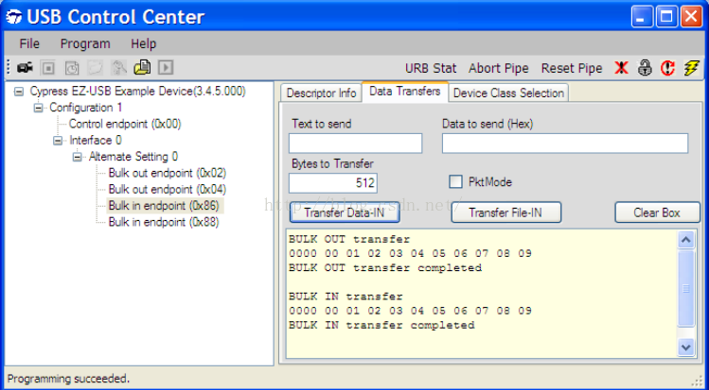Click the grayed clock document toolbar icon
The width and height of the screenshot is (709, 390).
coord(72,68)
